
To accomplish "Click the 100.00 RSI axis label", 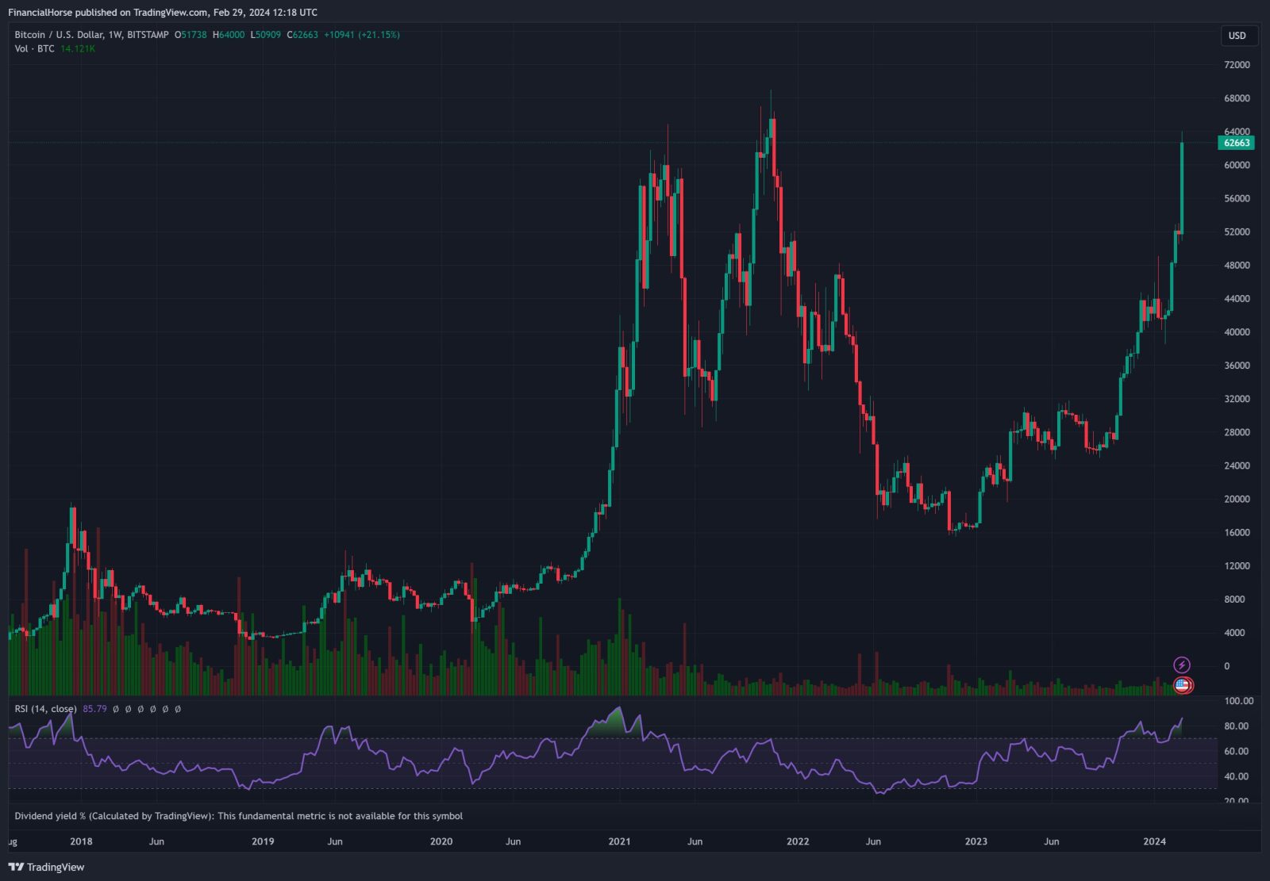I will (x=1238, y=701).
